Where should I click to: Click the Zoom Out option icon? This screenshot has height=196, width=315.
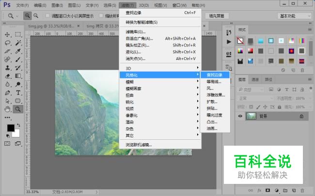[x=36, y=15]
